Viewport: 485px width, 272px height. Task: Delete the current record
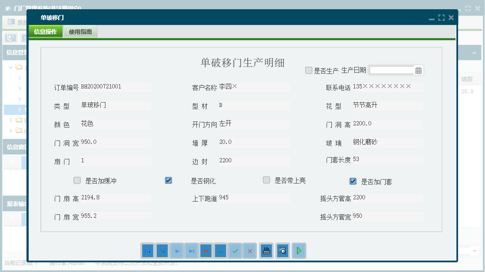[206, 250]
